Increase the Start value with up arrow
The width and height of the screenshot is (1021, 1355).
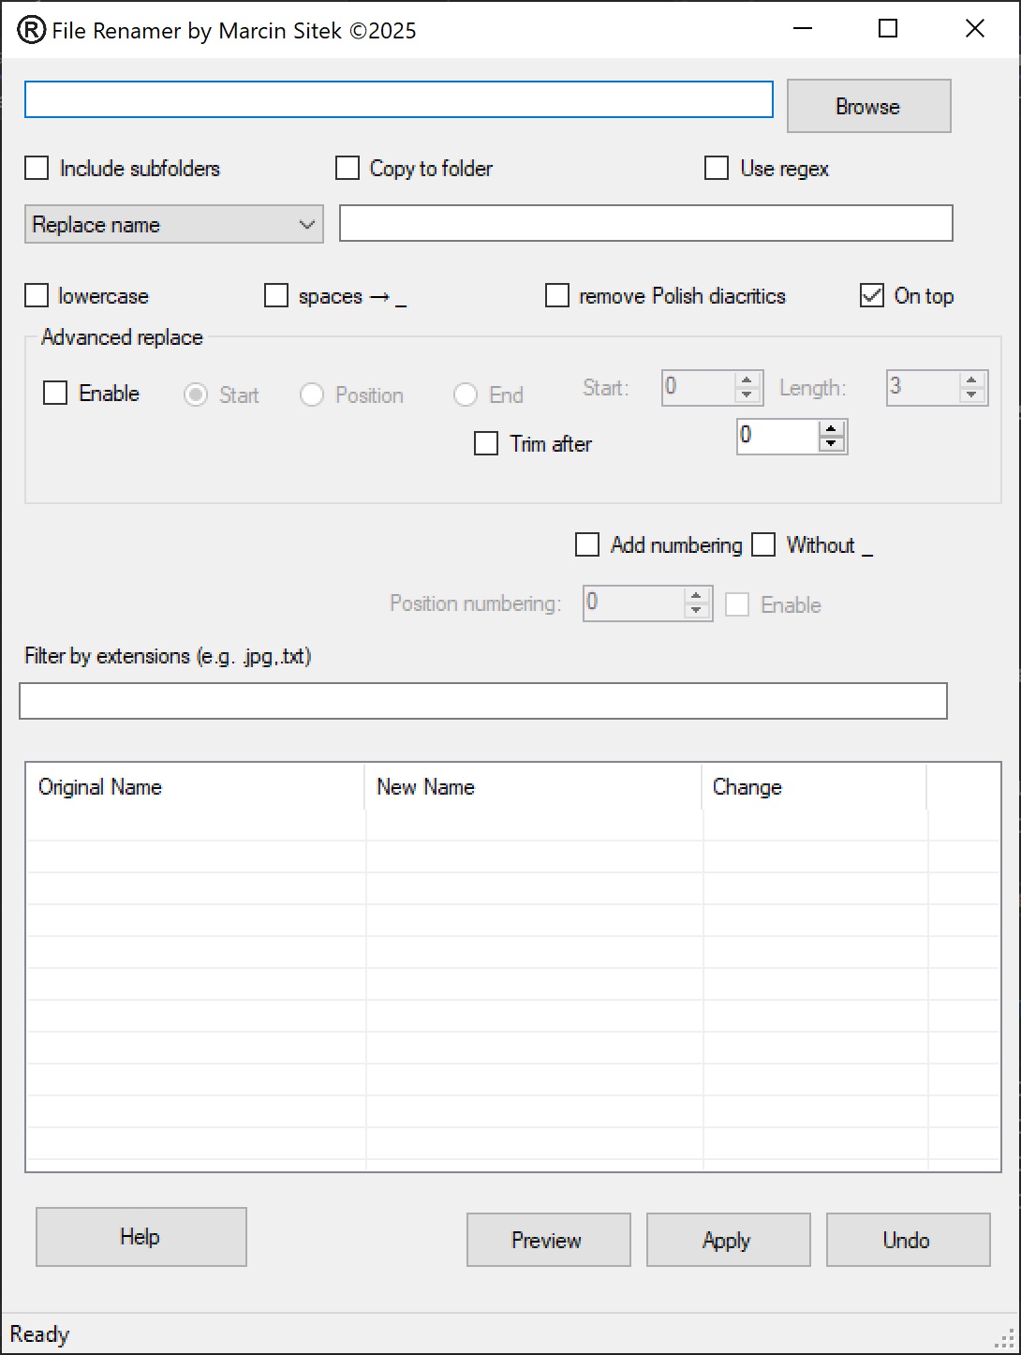click(747, 380)
